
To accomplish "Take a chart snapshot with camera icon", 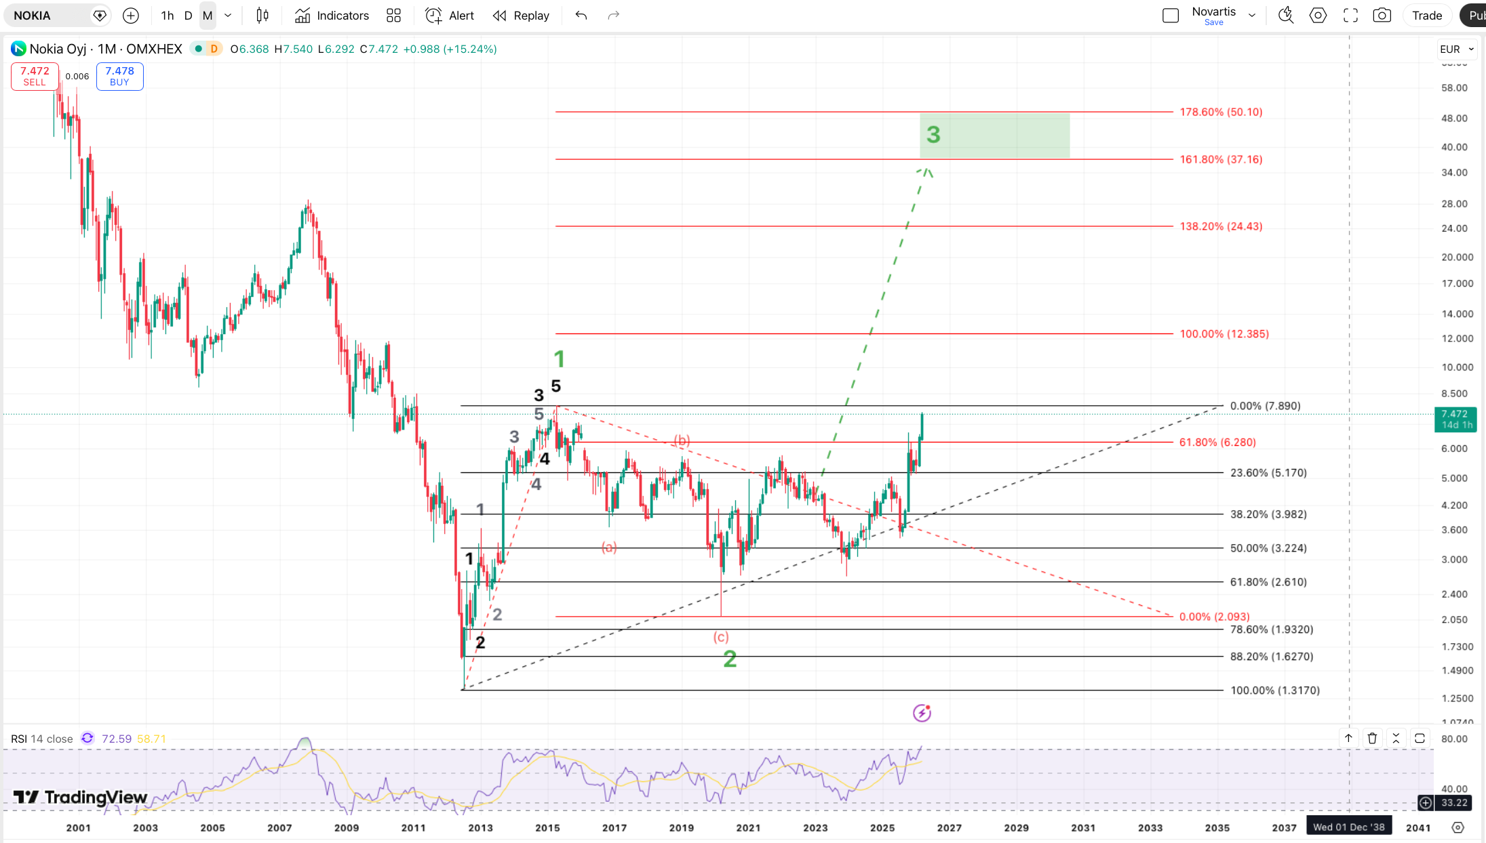I will pyautogui.click(x=1382, y=16).
